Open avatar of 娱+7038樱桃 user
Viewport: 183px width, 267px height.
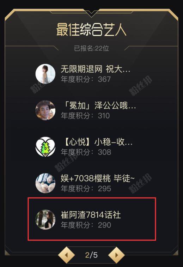(45, 183)
